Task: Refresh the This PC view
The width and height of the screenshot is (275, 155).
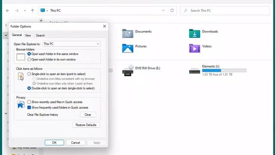Action: point(172,10)
